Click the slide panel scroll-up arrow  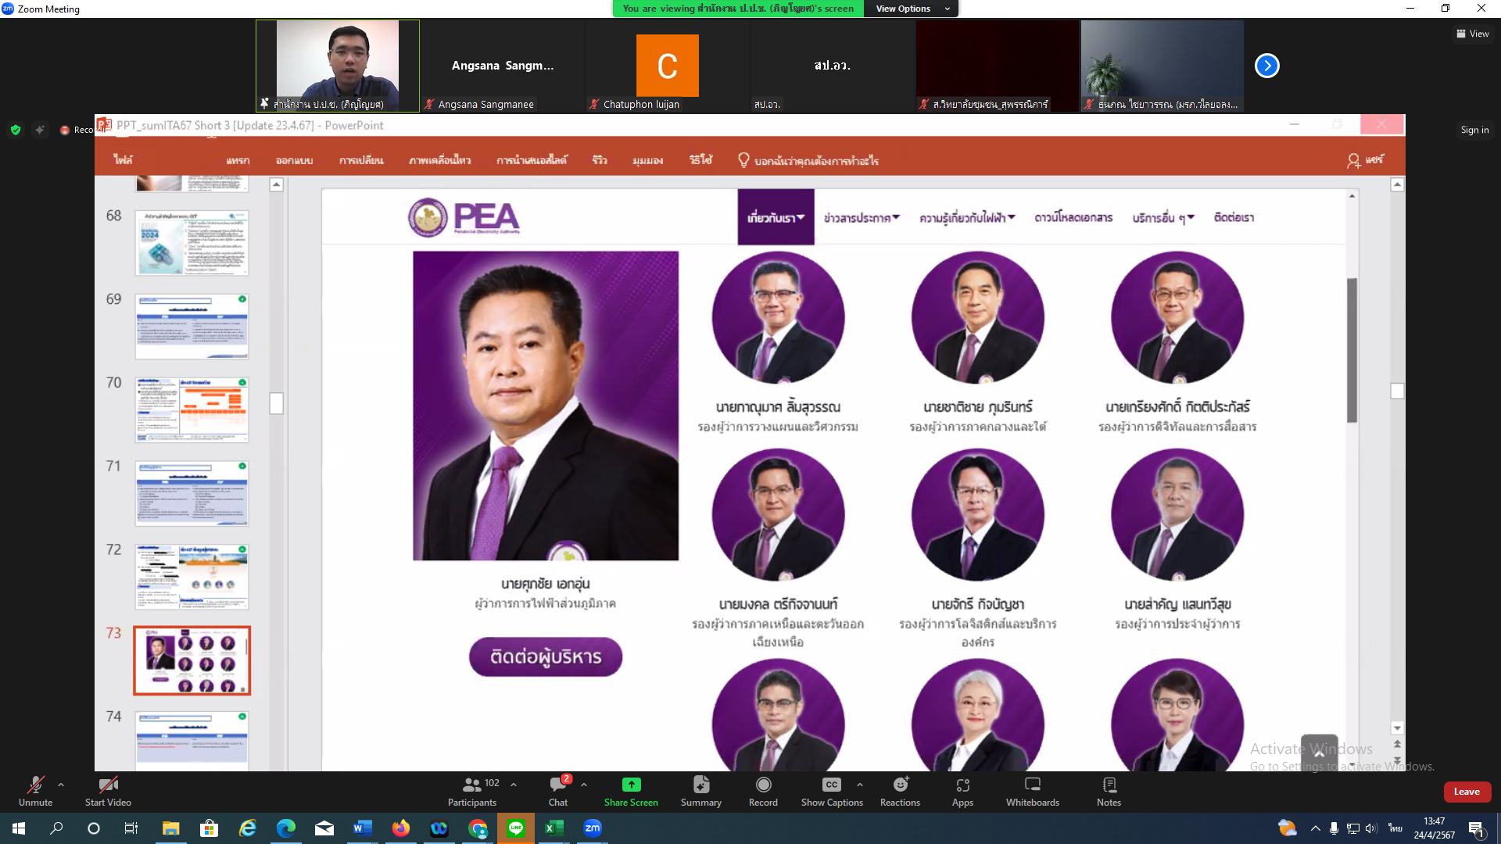pyautogui.click(x=276, y=184)
